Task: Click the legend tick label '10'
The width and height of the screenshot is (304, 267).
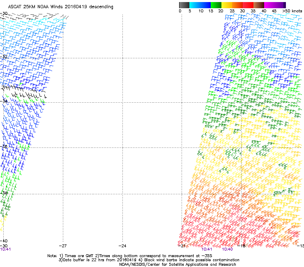Action: point(201,11)
